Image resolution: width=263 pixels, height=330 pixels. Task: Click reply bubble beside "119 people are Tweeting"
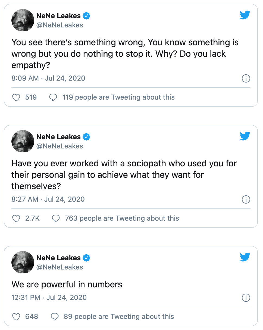[x=53, y=97]
